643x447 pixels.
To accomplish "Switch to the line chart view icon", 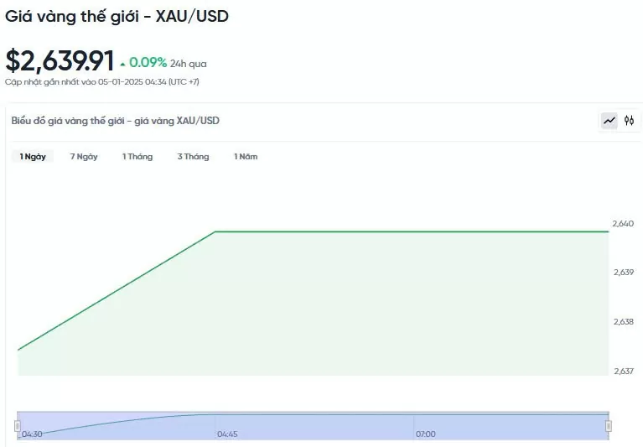I will 609,121.
